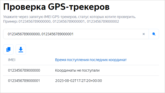Select table row cell 0123456789000000

[x=24, y=70]
